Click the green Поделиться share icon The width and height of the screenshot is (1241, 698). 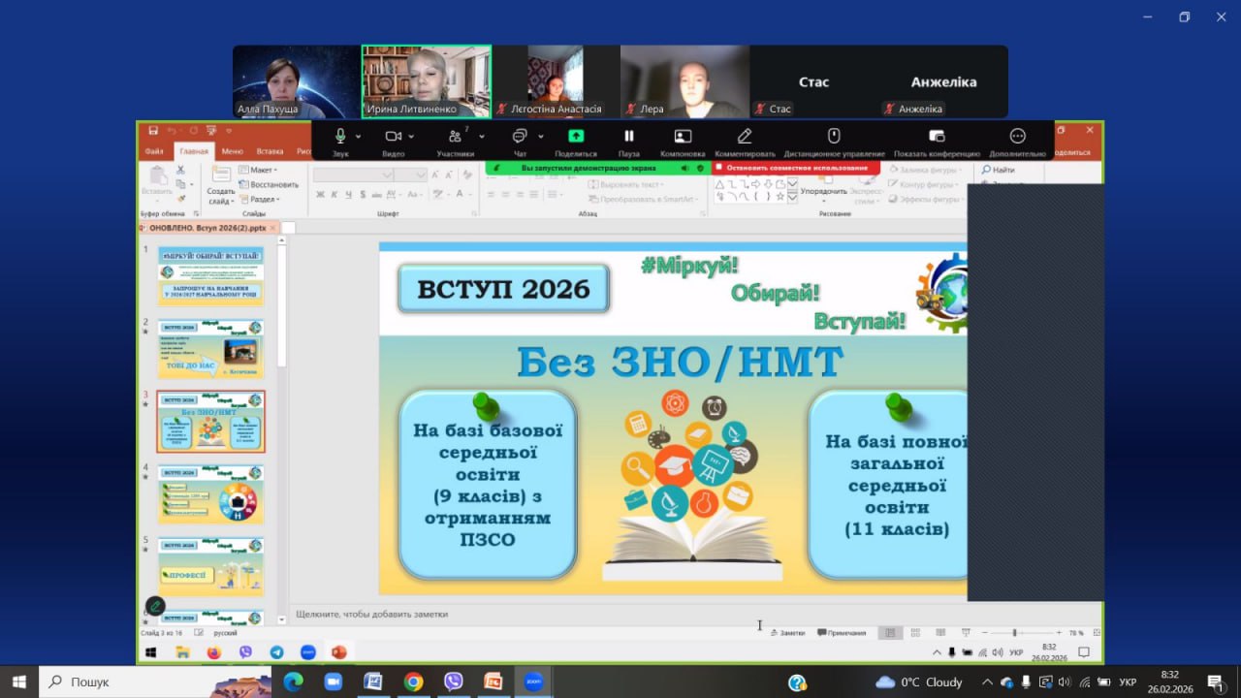(x=576, y=137)
